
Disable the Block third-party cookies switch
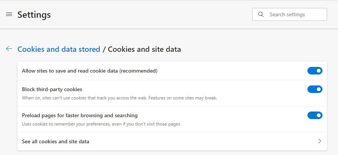coord(315,89)
